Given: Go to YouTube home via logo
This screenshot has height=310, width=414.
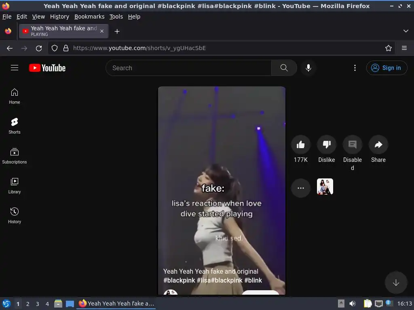Looking at the screenshot, I should pyautogui.click(x=47, y=68).
